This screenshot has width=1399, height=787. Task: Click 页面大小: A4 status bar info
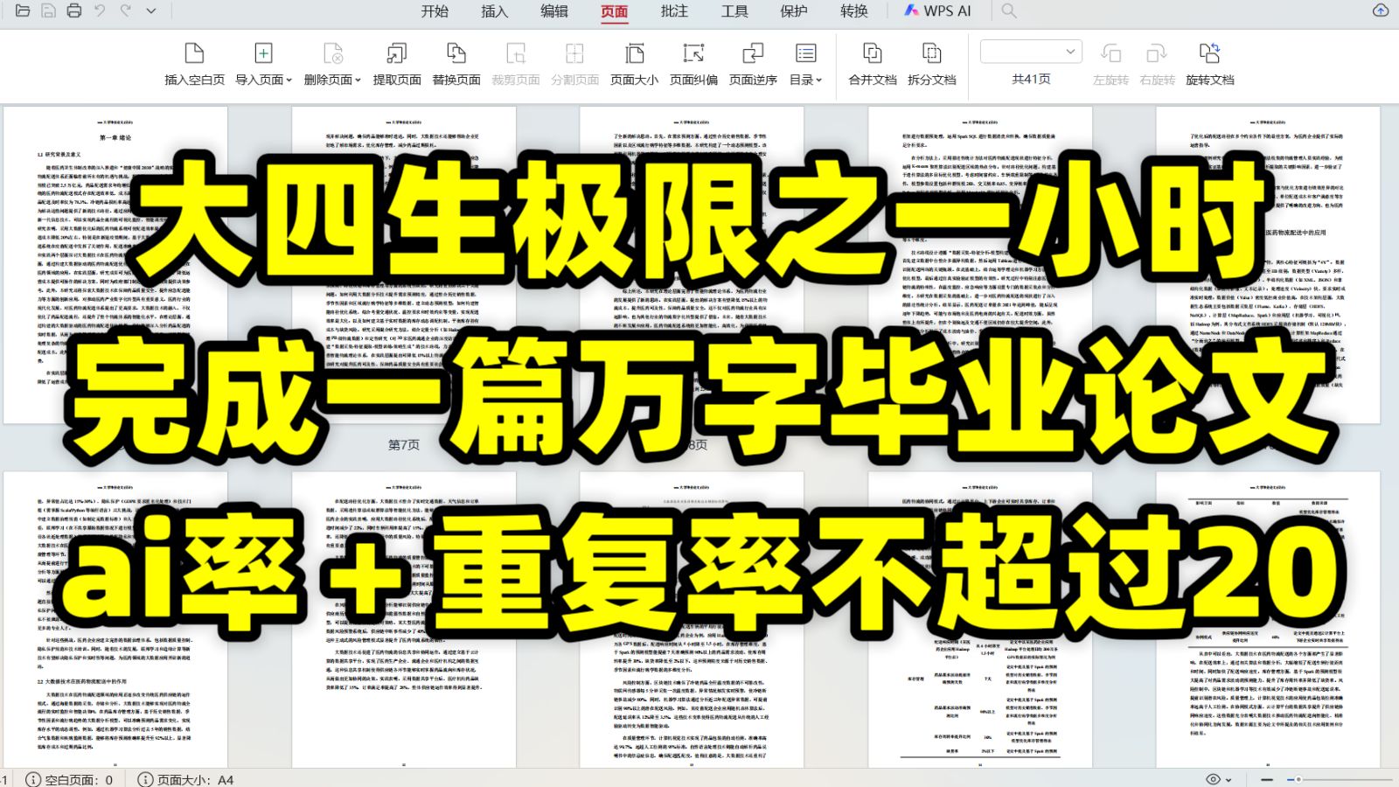(185, 779)
